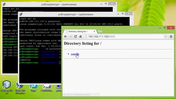The width and height of the screenshot is (176, 99).
Task: Close the 'Directory listing for /' tab
Action: [94, 32]
